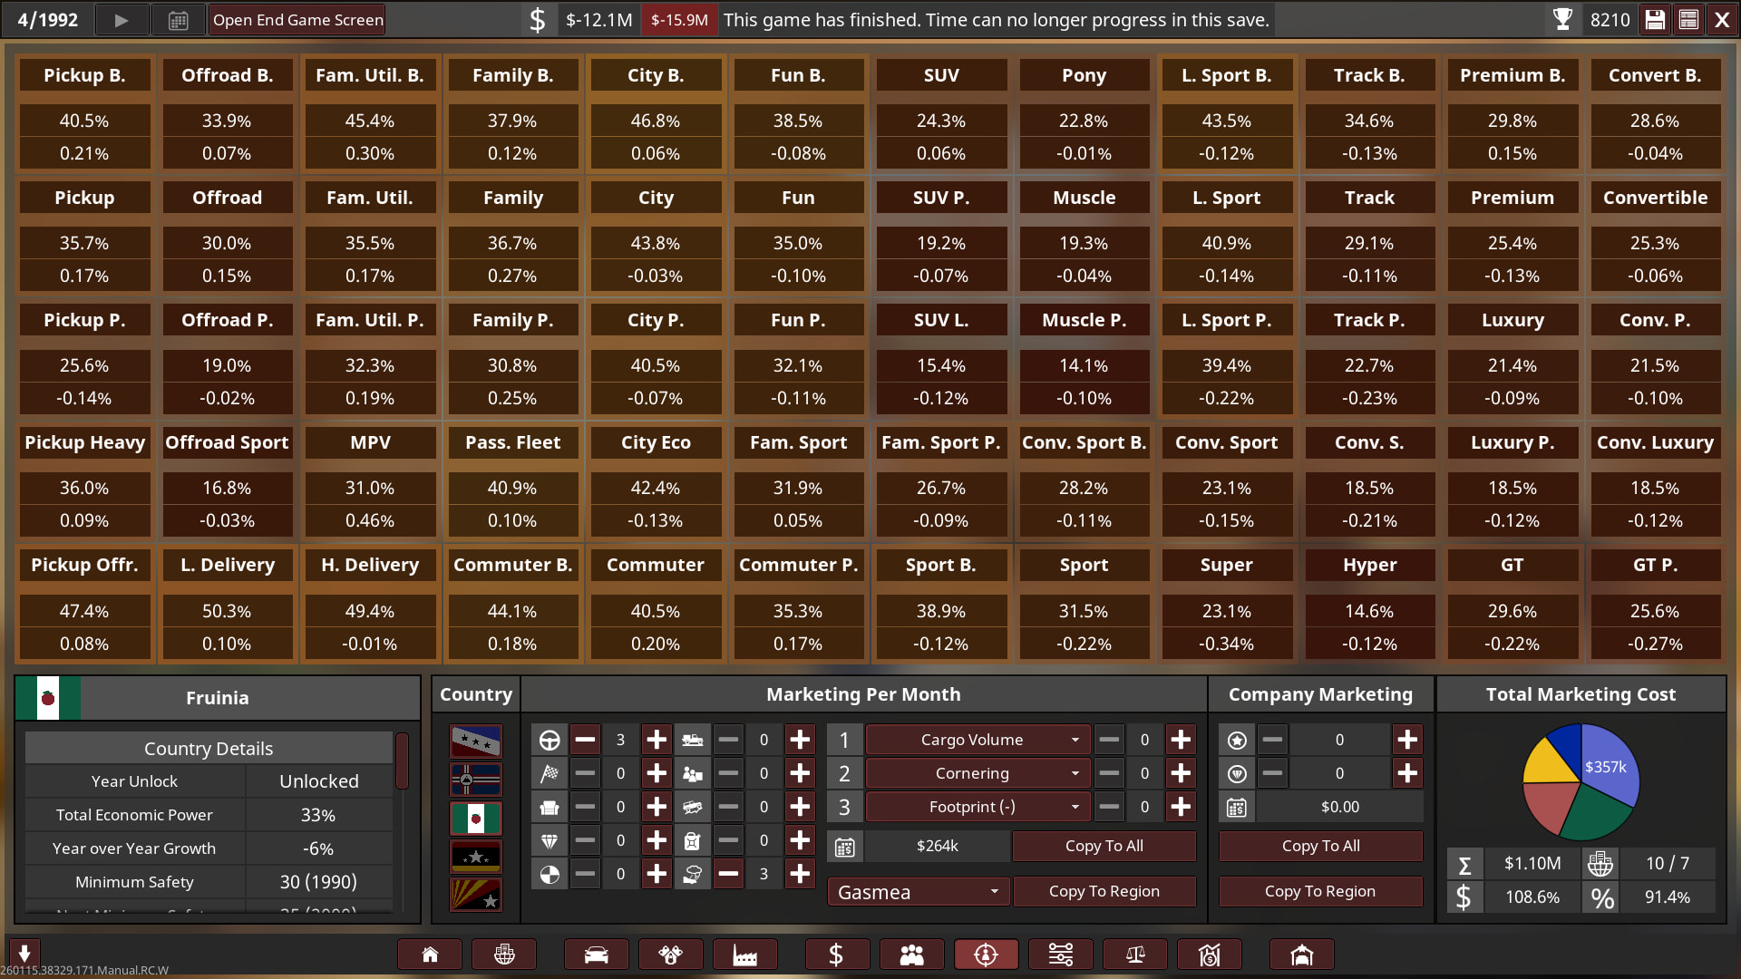This screenshot has height=979, width=1741.
Task: Open the people staff tab in bottom bar
Action: 911,955
